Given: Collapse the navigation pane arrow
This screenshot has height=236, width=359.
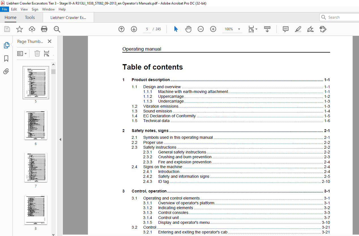Looking at the screenshot, I should [x=60, y=139].
